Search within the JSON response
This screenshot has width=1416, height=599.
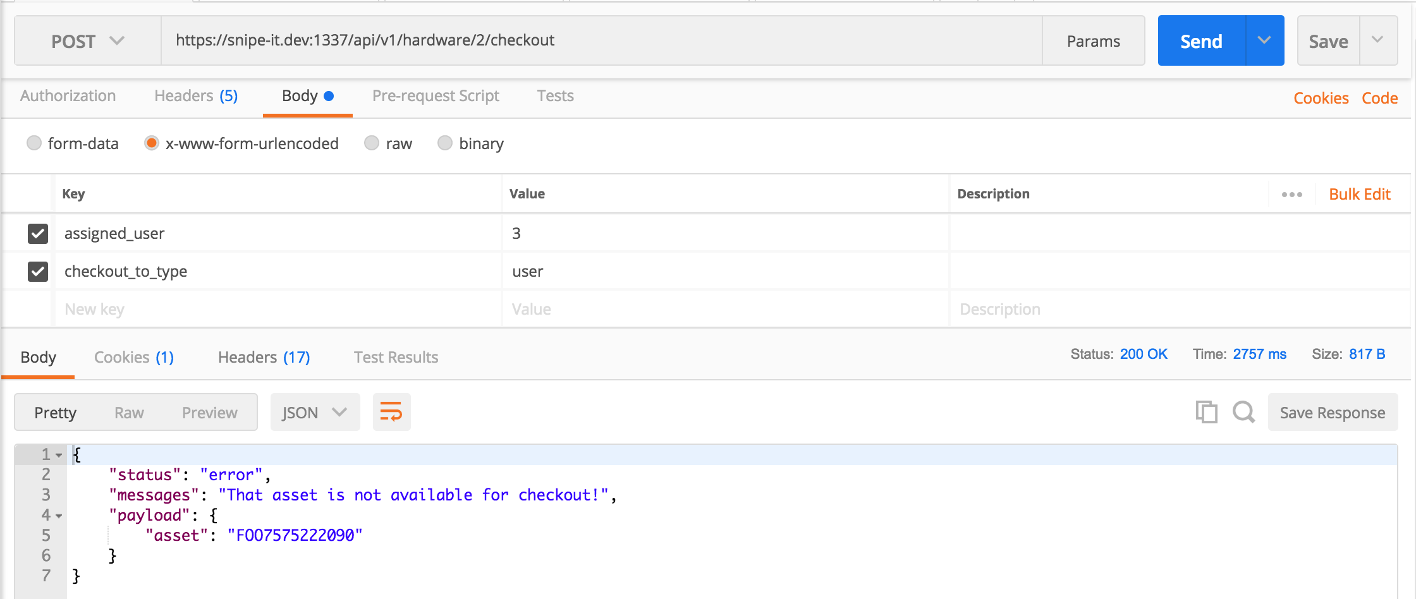click(x=1243, y=412)
